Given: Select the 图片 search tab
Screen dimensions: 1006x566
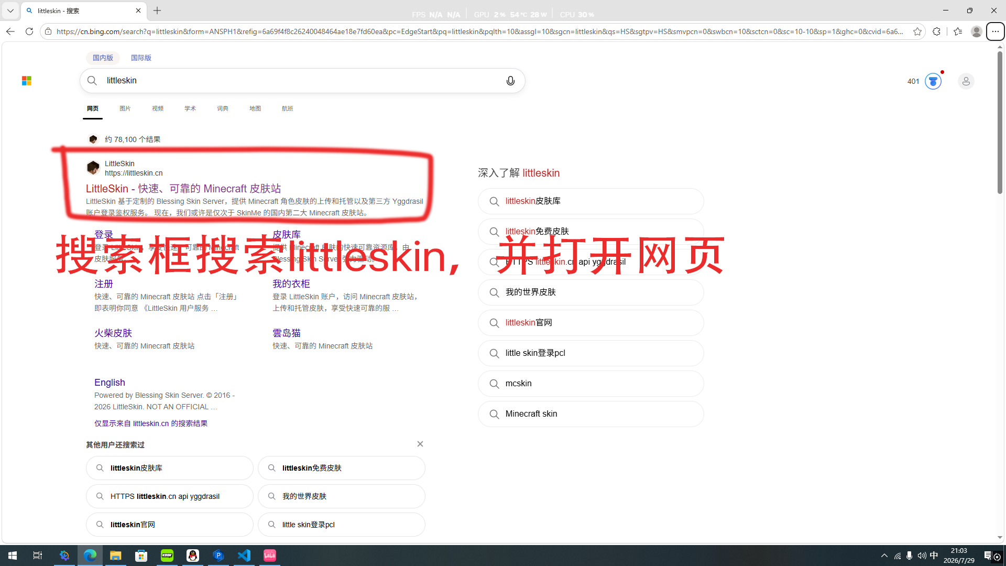Looking at the screenshot, I should click(125, 108).
